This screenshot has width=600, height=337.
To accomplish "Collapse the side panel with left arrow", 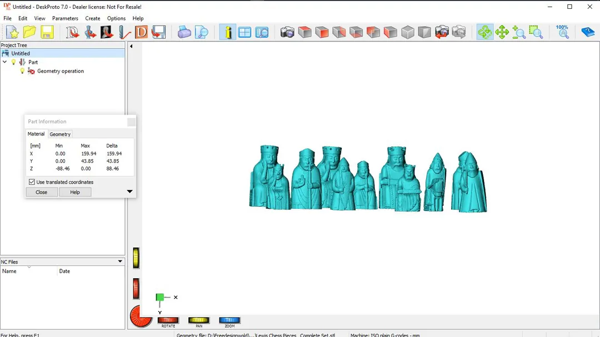I will [x=131, y=46].
